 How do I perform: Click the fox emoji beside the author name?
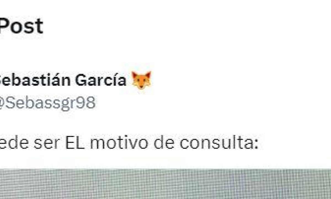click(x=141, y=80)
